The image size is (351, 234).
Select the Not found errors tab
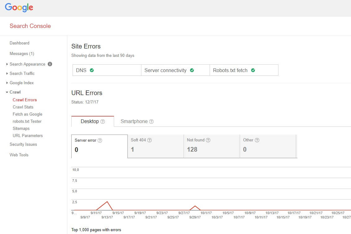coord(212,146)
